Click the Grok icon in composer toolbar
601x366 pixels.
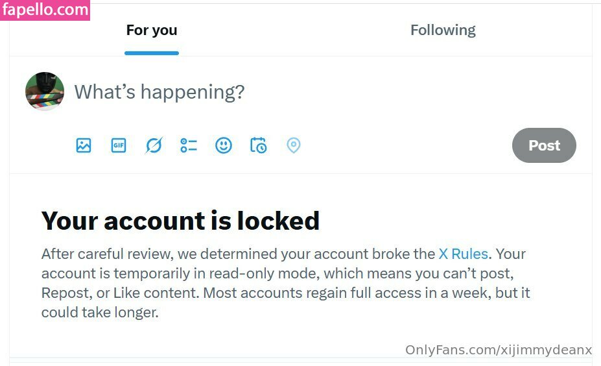154,145
